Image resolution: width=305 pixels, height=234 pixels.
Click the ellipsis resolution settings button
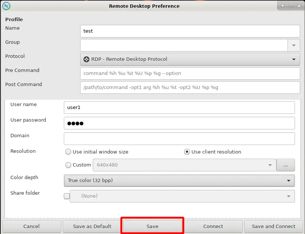(286, 165)
